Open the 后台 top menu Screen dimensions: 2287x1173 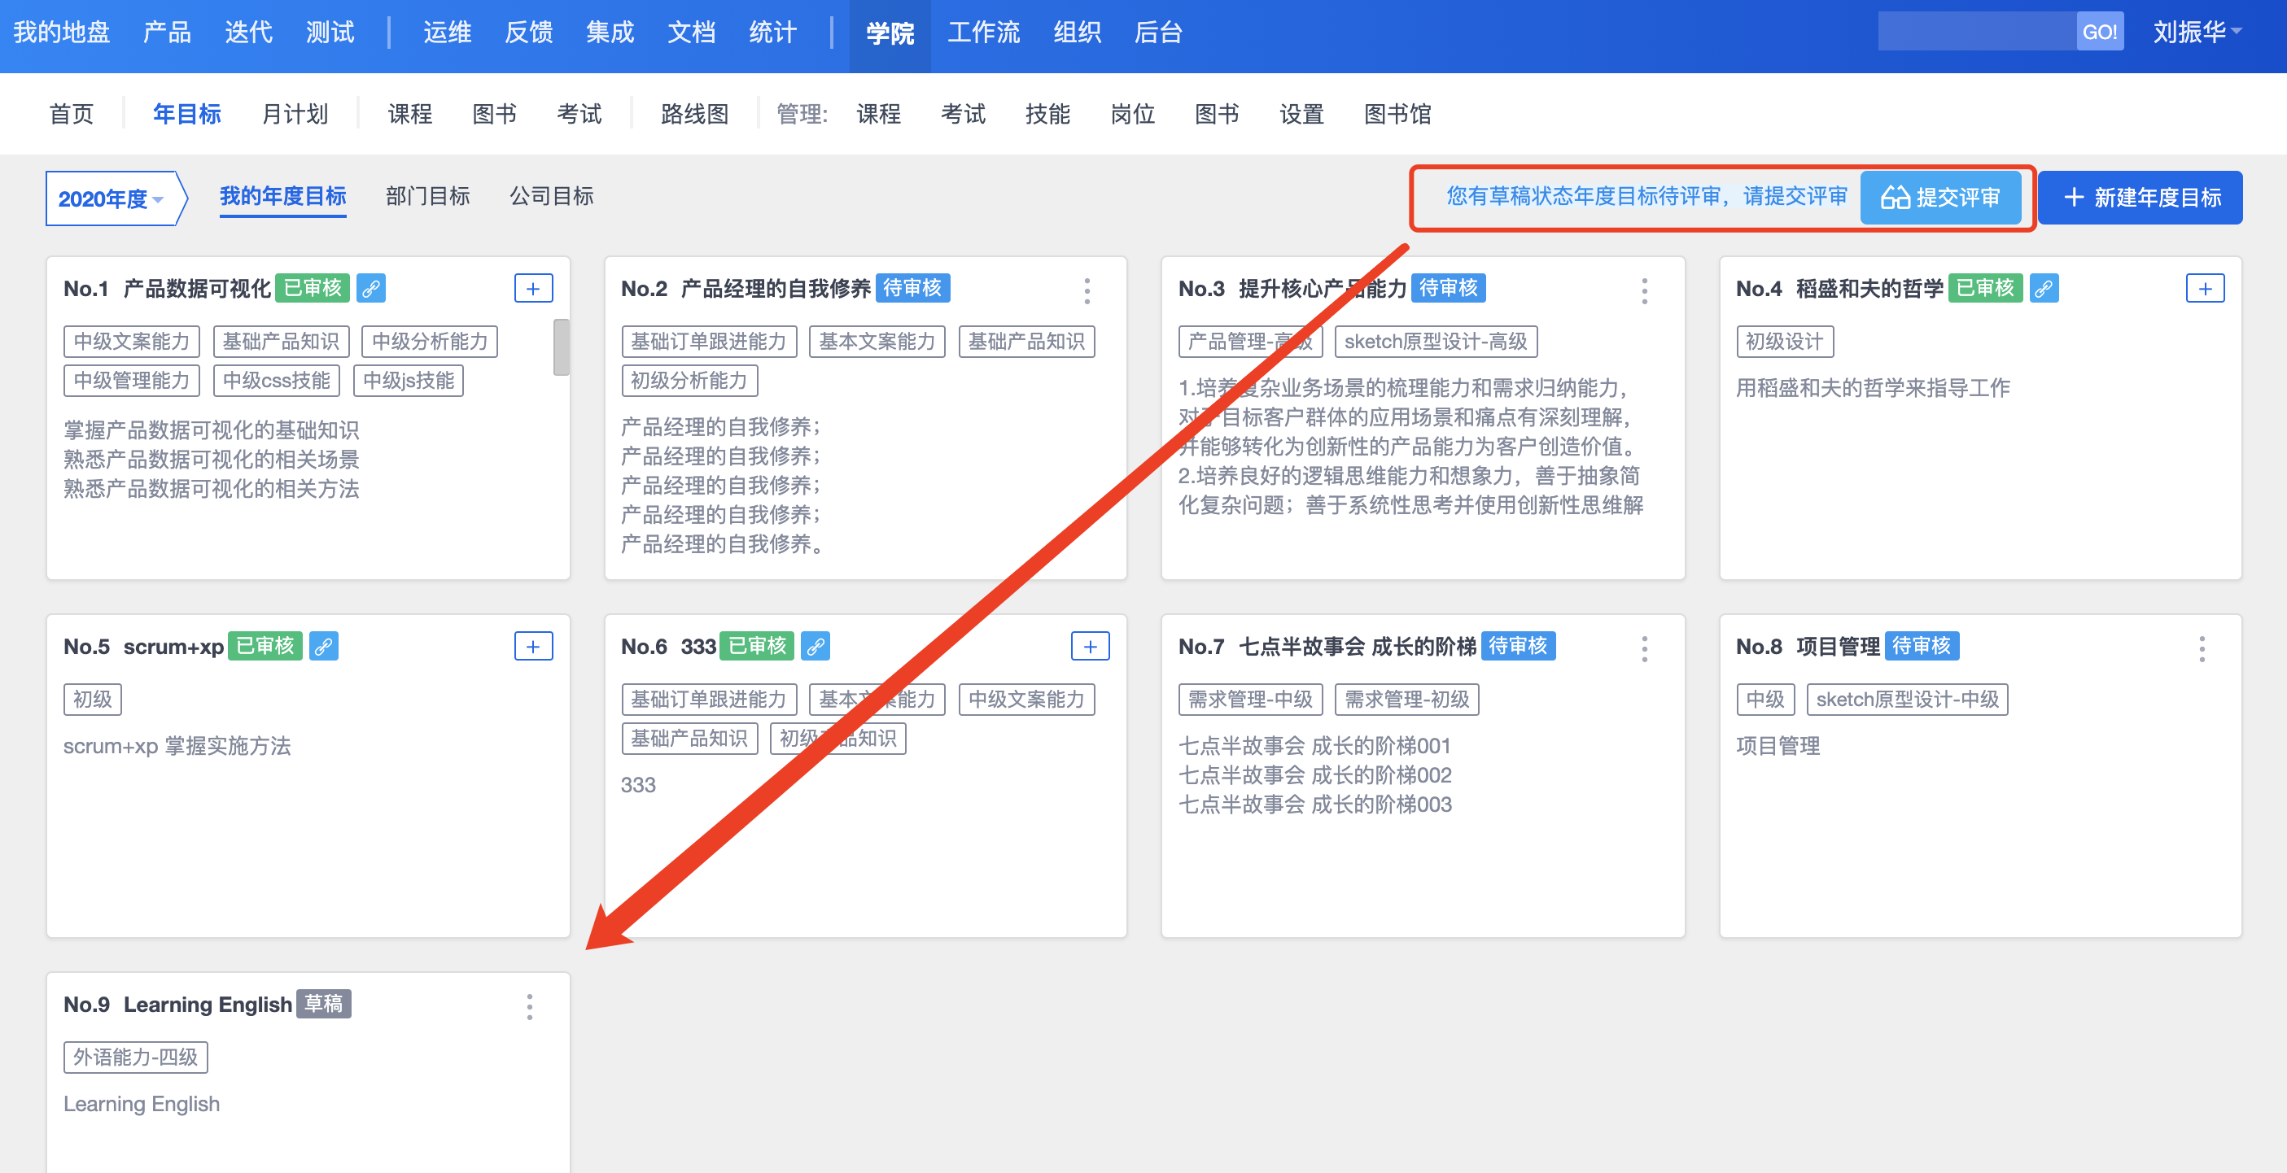pyautogui.click(x=1159, y=32)
